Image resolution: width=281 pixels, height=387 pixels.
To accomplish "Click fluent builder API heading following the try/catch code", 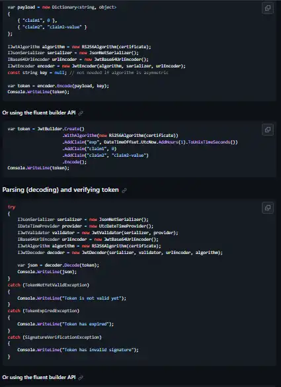I will coord(39,377).
